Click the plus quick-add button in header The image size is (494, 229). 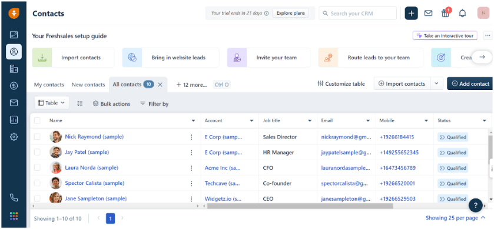pos(411,13)
